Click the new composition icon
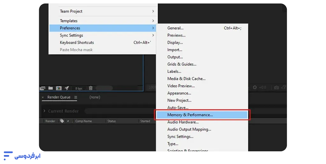The width and height of the screenshot is (326, 164). click(59, 88)
